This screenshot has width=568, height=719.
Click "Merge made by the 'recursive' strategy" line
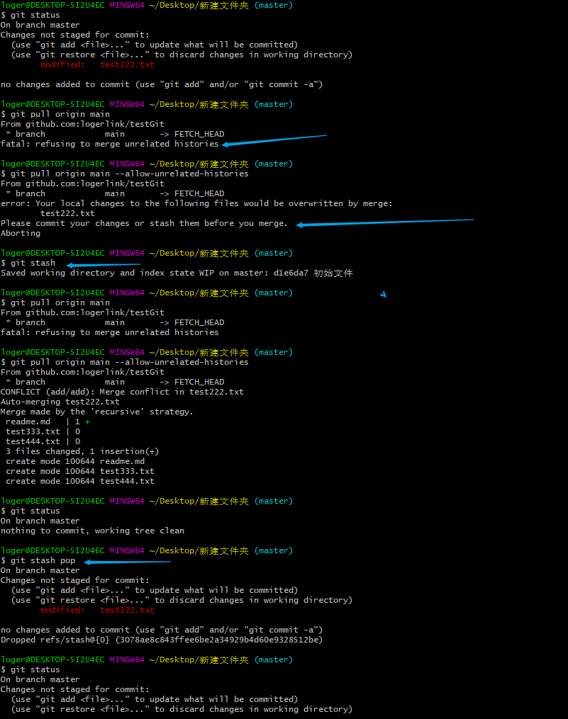[97, 412]
